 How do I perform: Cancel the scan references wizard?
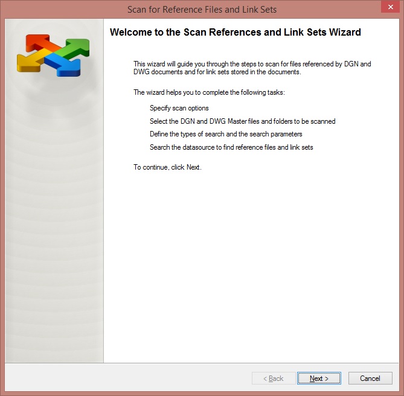tap(370, 378)
